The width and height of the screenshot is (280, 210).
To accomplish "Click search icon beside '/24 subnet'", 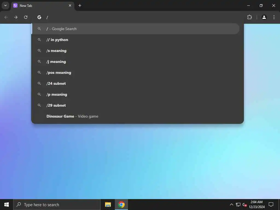I will (39, 83).
